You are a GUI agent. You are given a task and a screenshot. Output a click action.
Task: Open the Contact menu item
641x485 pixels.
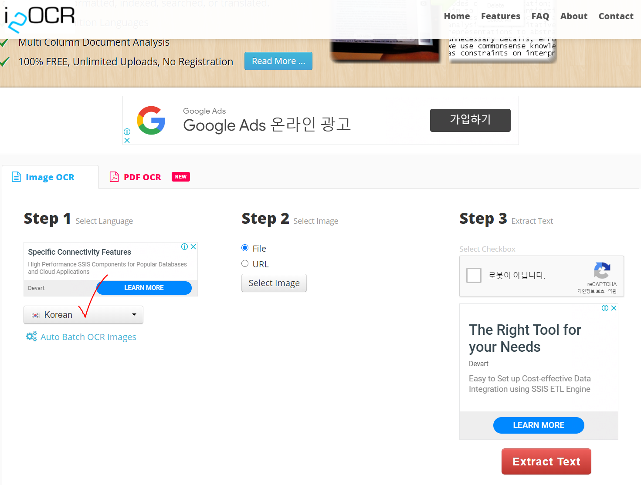(x=616, y=16)
